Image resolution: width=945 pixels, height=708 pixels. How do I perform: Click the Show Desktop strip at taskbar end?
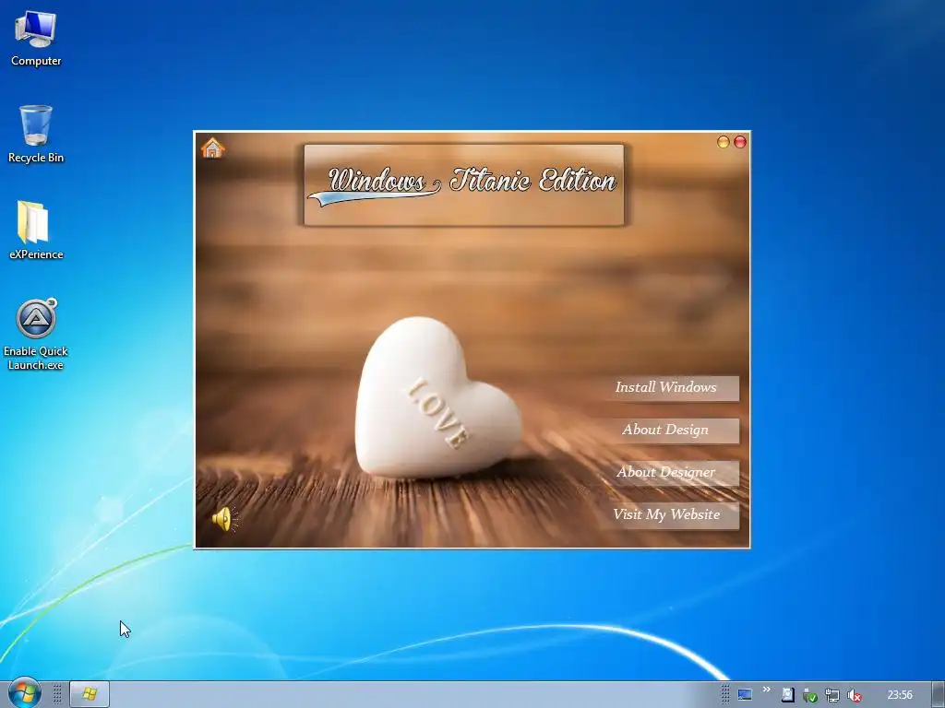(x=939, y=695)
